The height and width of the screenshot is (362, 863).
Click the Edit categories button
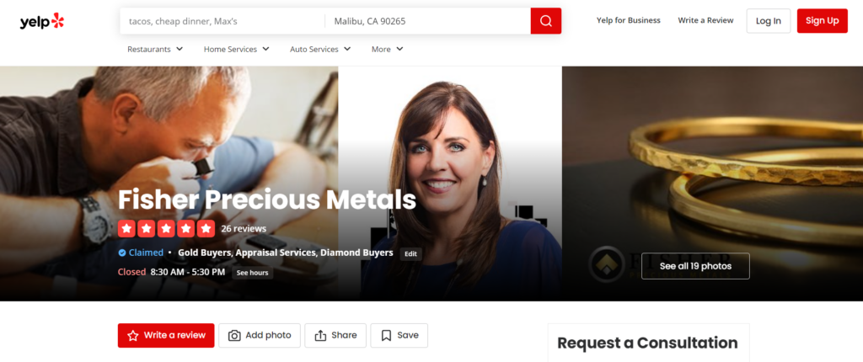point(410,253)
